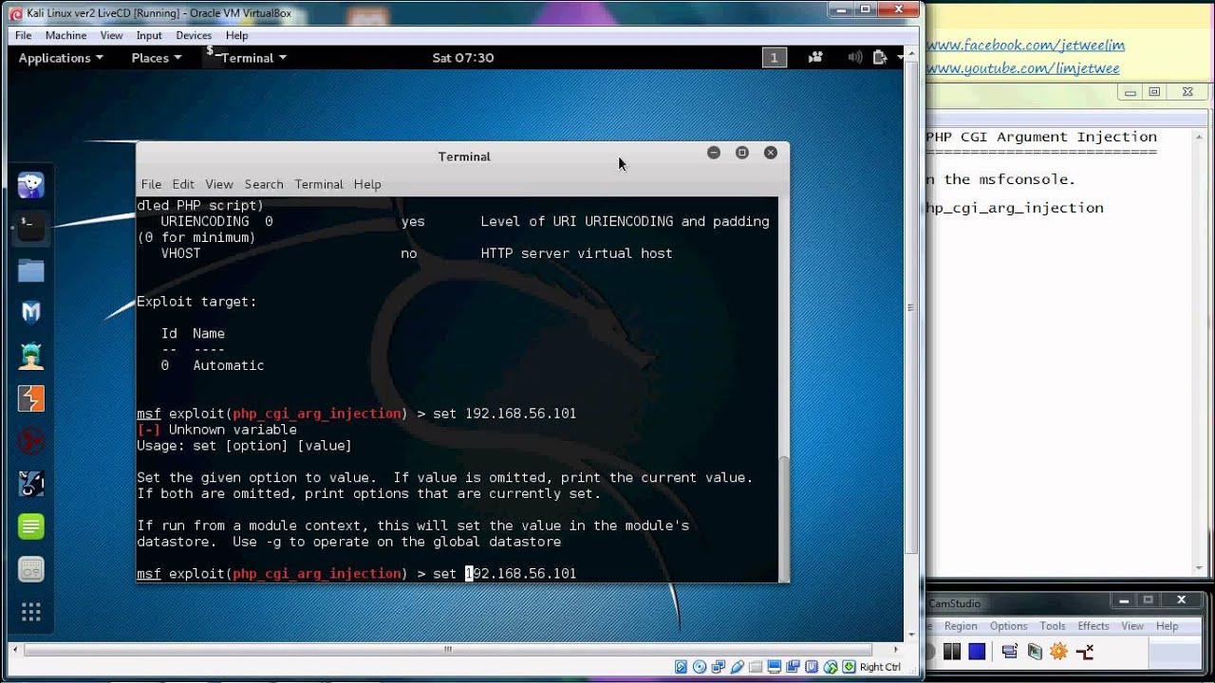Open the Files folder icon in the dock

(x=30, y=270)
